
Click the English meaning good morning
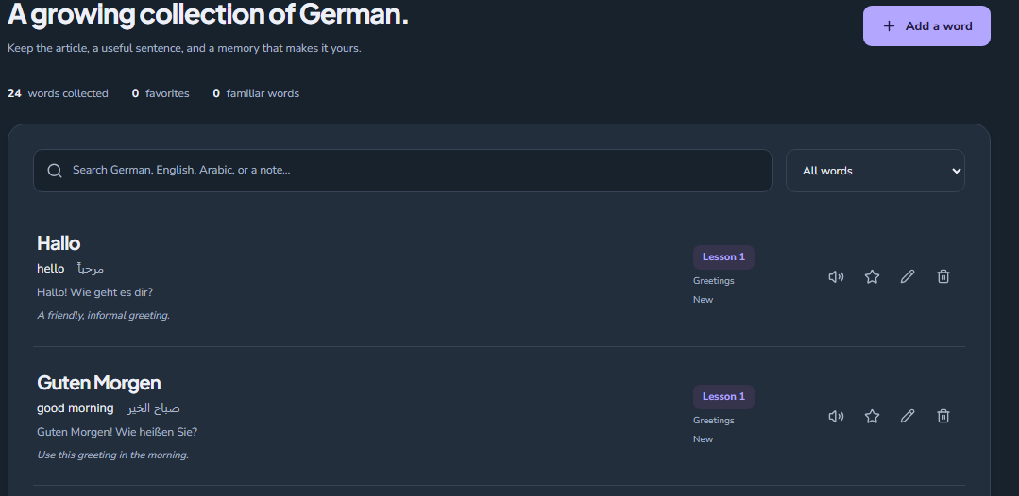[x=76, y=408]
